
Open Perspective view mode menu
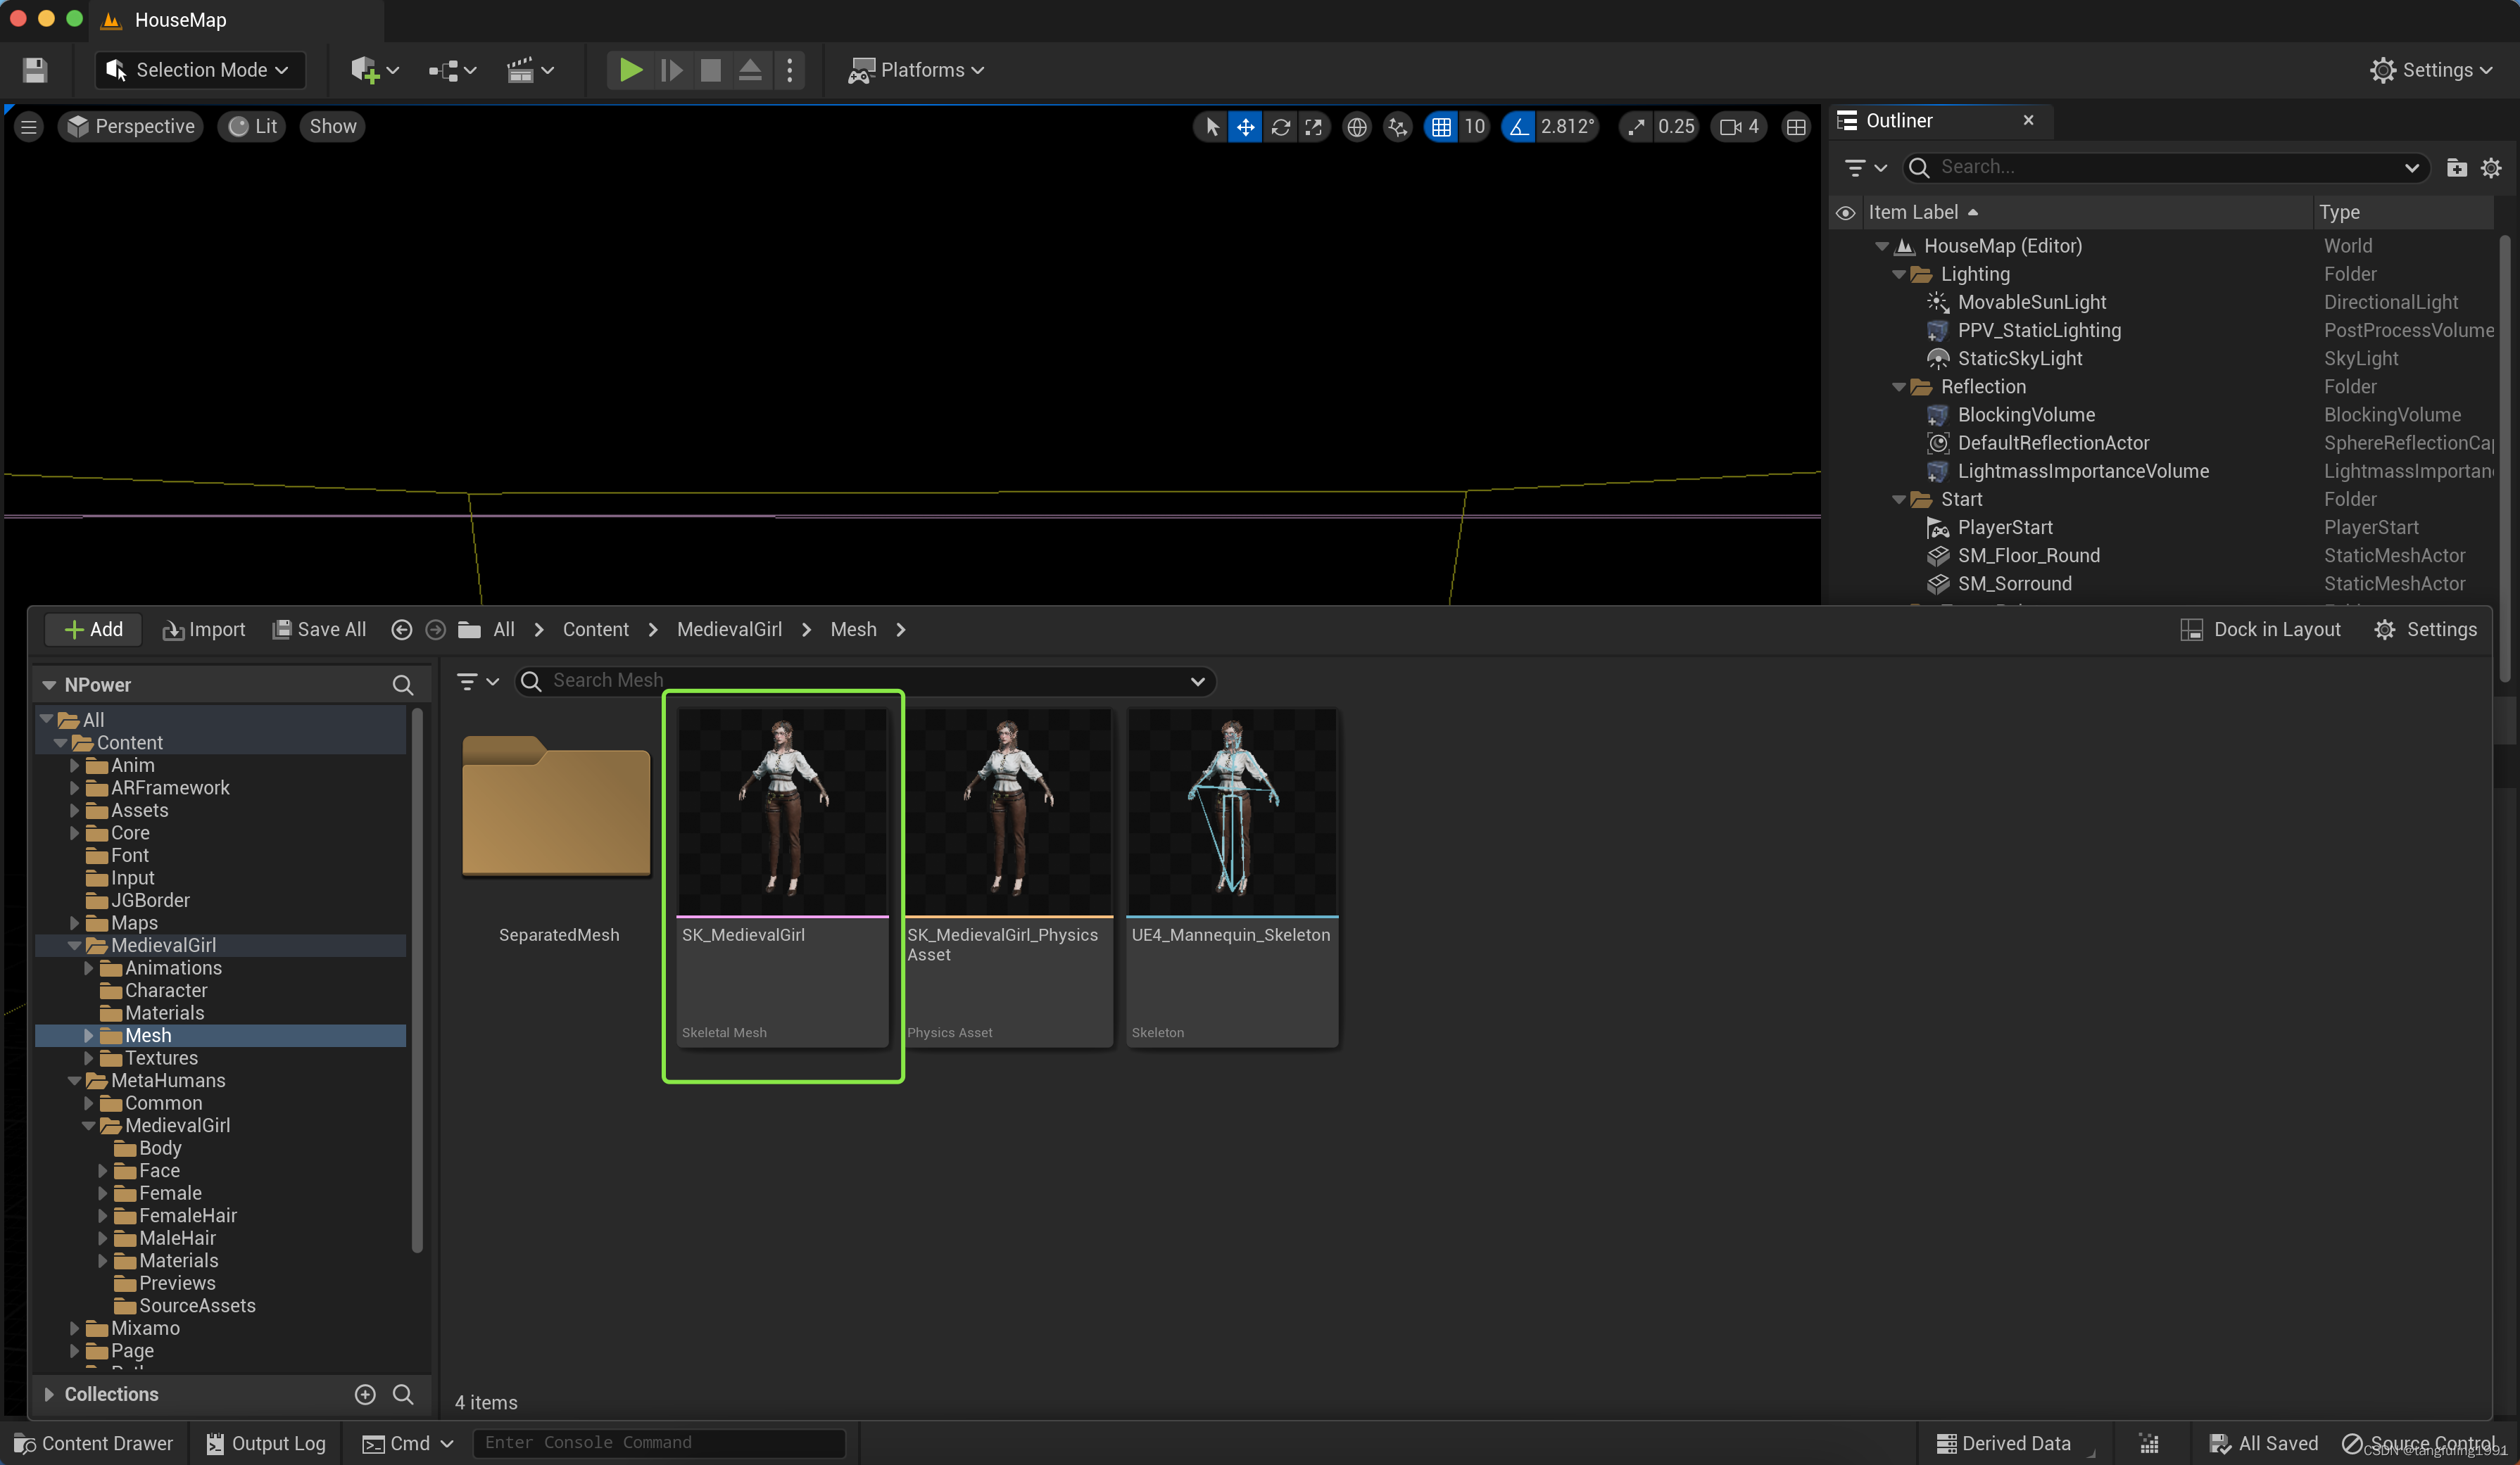click(x=131, y=127)
